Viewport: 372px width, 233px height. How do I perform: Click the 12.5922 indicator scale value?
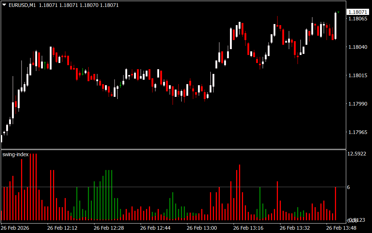[x=358, y=154]
